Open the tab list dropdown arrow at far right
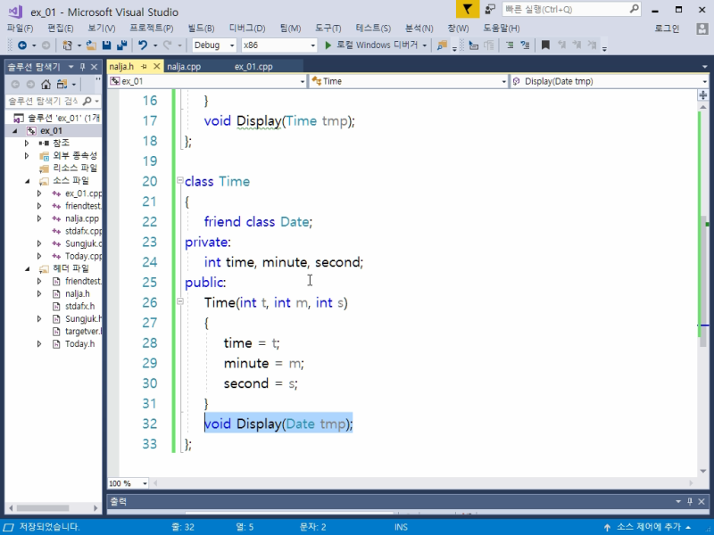This screenshot has height=535, width=714. [x=704, y=67]
